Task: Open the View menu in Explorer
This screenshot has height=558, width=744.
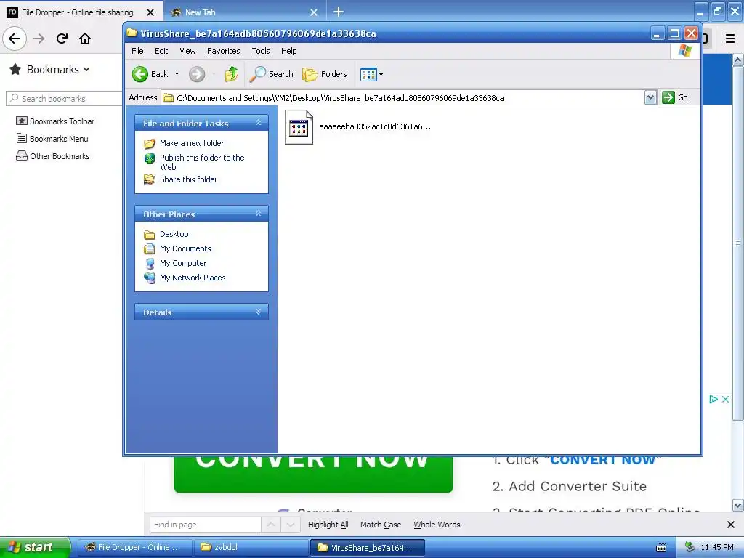Action: point(187,51)
